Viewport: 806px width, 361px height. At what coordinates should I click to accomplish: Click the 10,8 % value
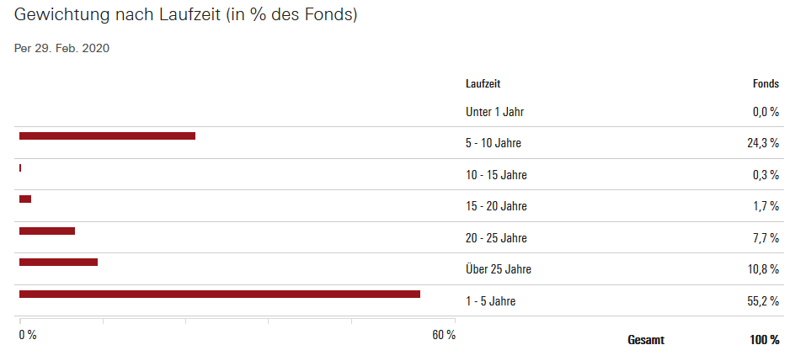[x=762, y=270]
